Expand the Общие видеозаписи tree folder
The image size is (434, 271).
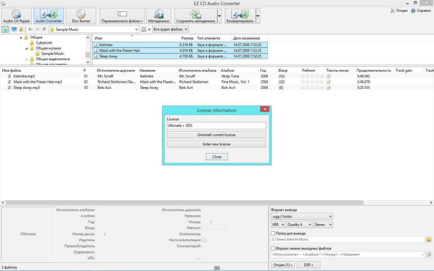point(27,59)
